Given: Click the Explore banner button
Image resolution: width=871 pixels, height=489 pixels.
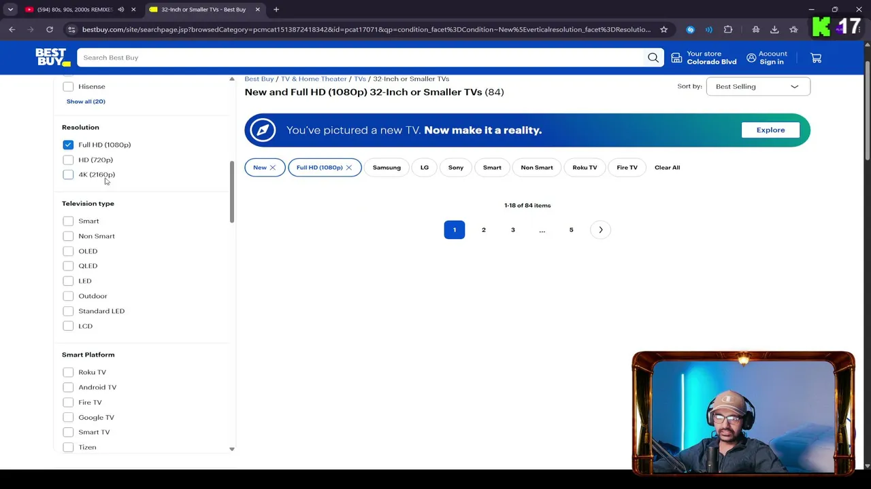Looking at the screenshot, I should tap(770, 130).
